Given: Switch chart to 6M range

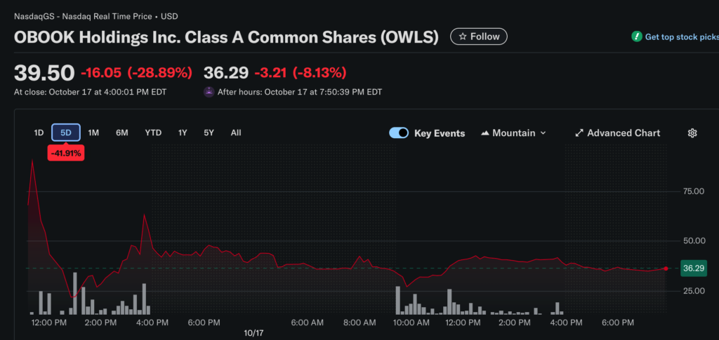Looking at the screenshot, I should click(122, 132).
